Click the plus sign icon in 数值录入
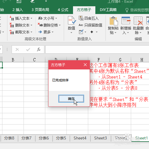 pos(92,32)
